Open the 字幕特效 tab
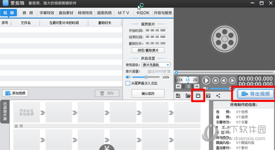 (47, 13)
